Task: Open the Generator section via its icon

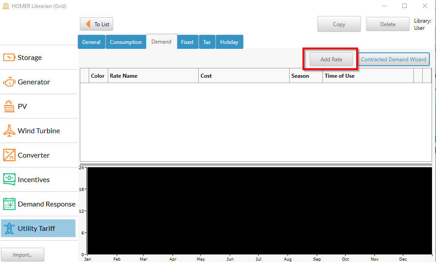Action: 10,82
